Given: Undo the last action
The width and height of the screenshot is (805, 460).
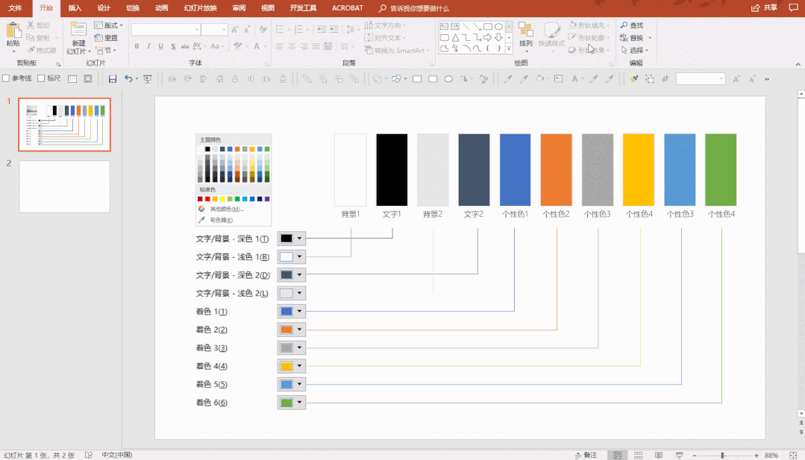Looking at the screenshot, I should [x=128, y=79].
